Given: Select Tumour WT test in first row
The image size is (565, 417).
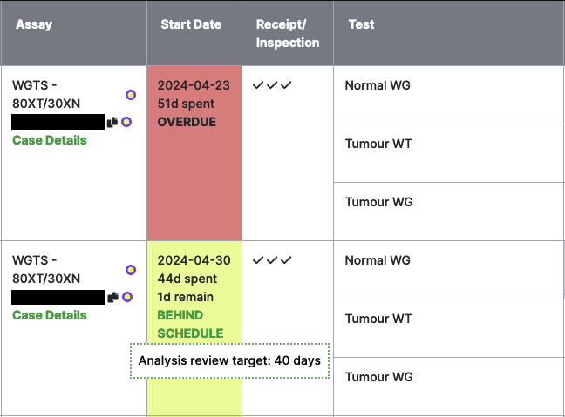Looking at the screenshot, I should 448,153.
